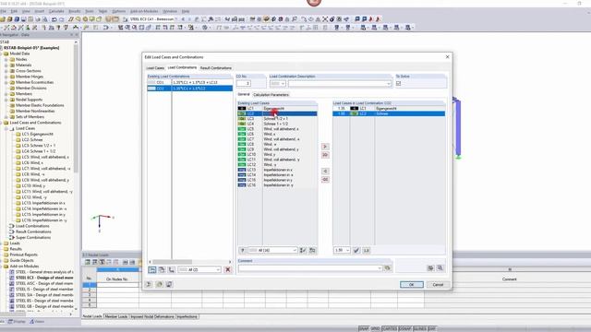The width and height of the screenshot is (591, 332).
Task: Click the CO No. input field
Action: (244, 83)
